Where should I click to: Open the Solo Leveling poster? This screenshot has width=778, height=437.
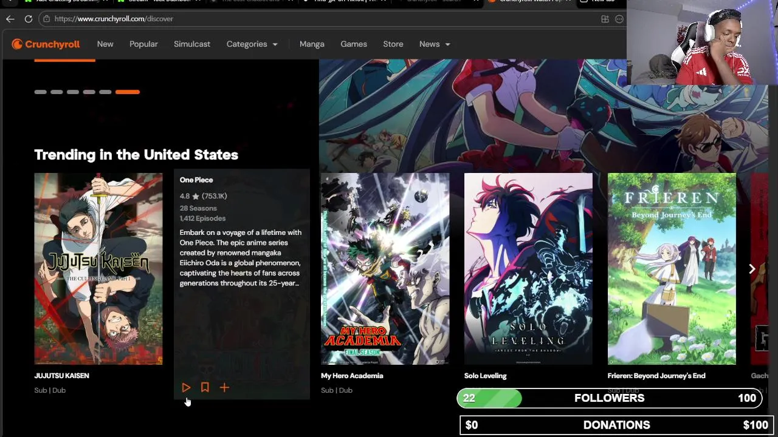[x=528, y=269]
